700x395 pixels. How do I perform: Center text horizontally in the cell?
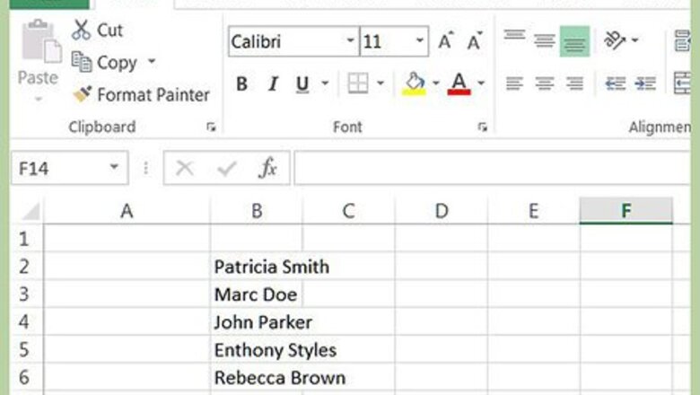coord(544,83)
